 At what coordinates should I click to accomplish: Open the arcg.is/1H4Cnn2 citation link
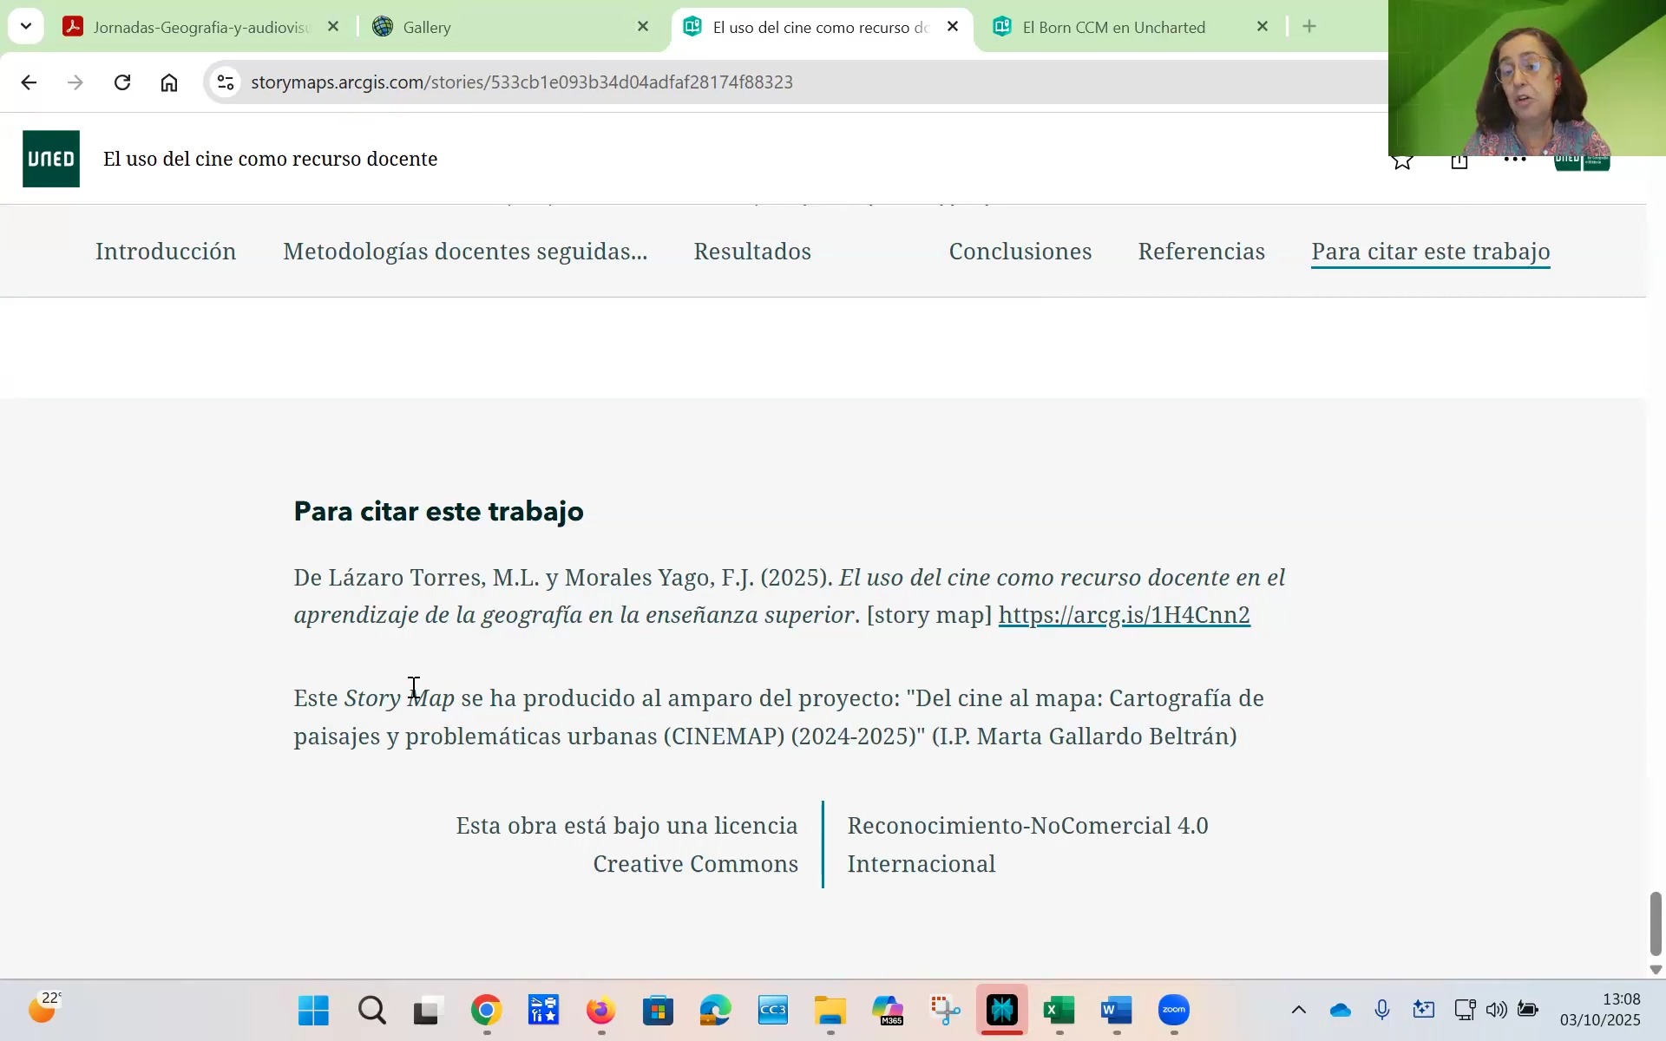[x=1124, y=615]
